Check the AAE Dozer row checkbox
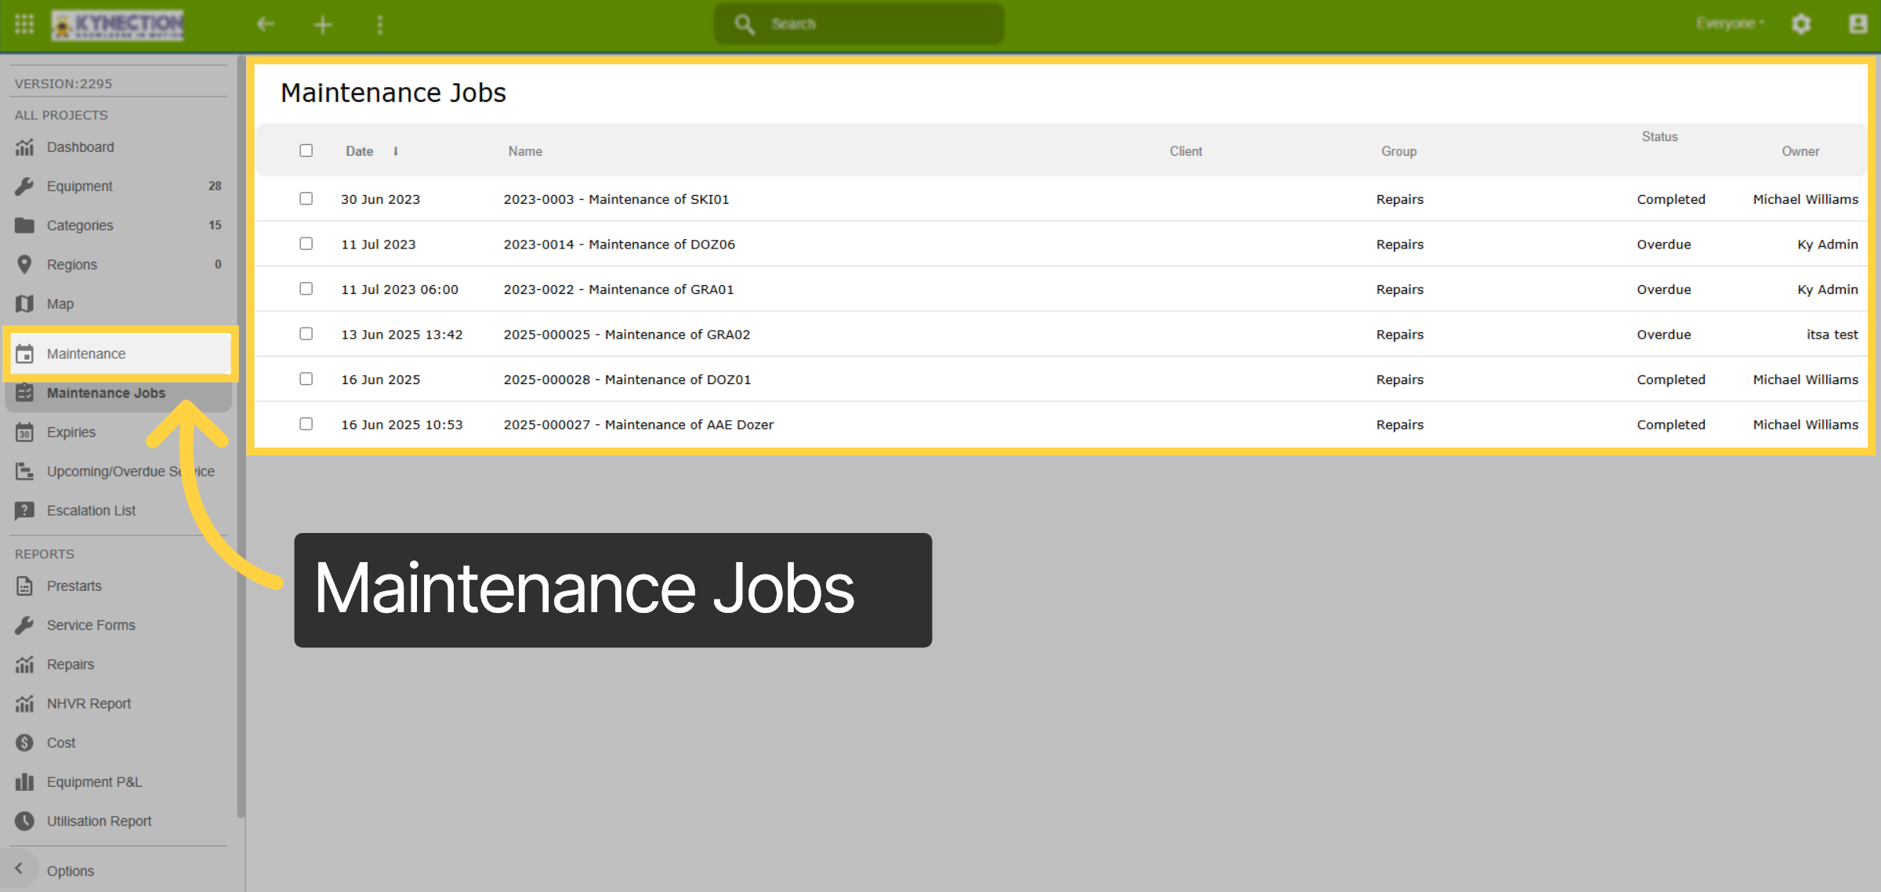This screenshot has height=892, width=1881. click(306, 424)
